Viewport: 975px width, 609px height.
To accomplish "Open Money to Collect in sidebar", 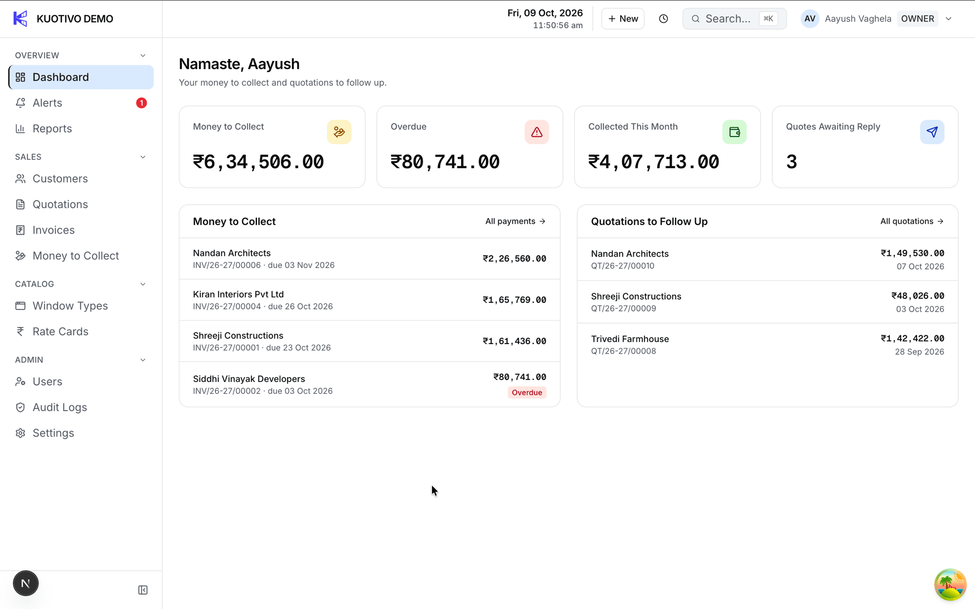I will (81, 256).
